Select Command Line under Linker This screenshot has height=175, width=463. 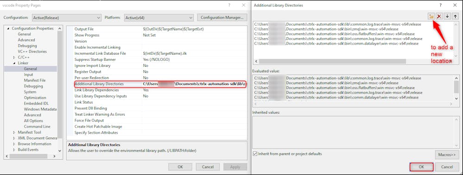pyautogui.click(x=37, y=127)
